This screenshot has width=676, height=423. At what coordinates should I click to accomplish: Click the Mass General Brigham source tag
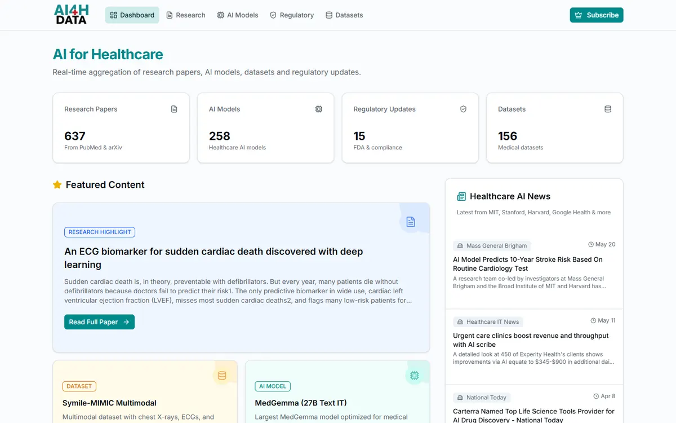492,245
